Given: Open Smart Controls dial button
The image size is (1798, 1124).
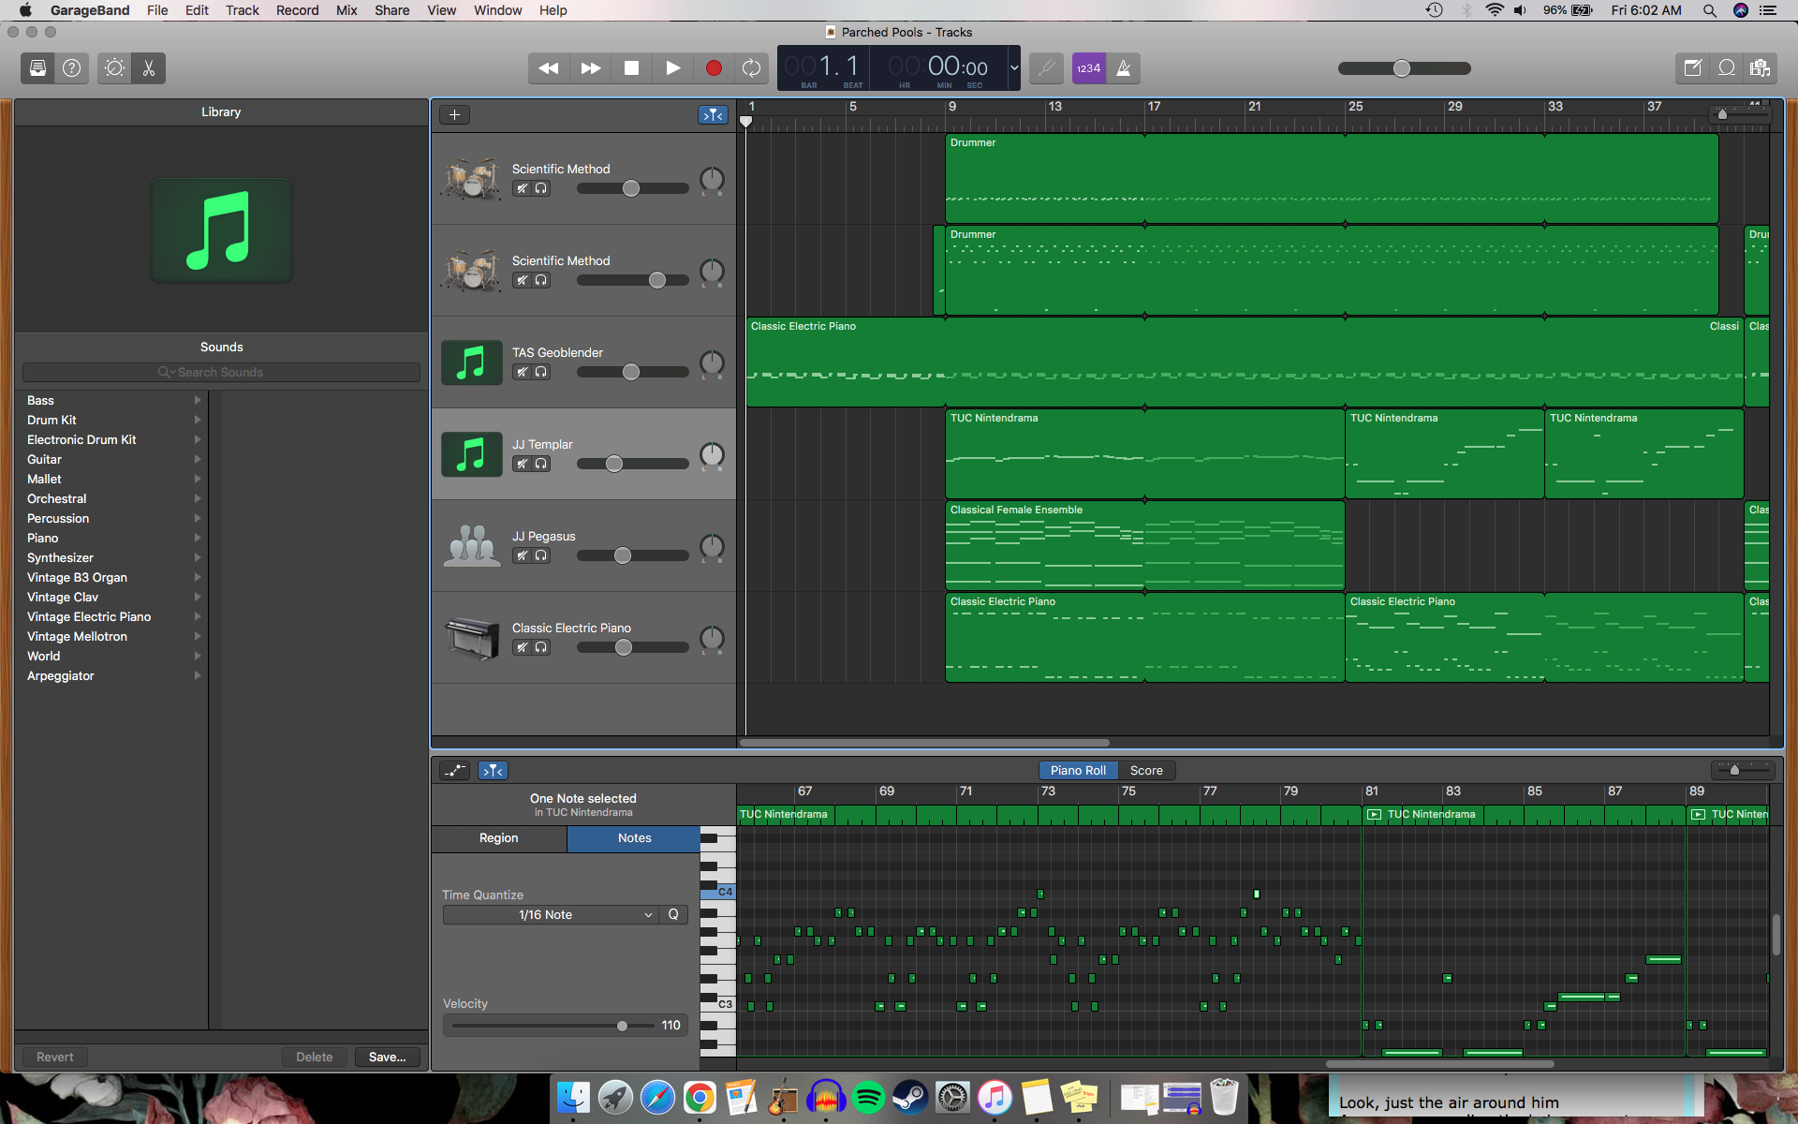Looking at the screenshot, I should coord(114,68).
